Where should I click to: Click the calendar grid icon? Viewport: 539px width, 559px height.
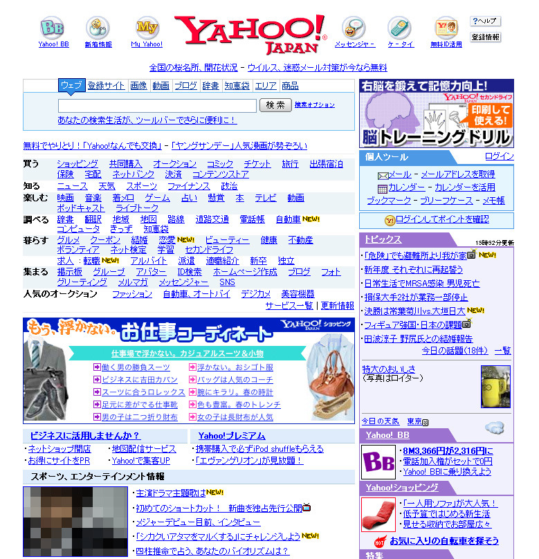click(383, 189)
